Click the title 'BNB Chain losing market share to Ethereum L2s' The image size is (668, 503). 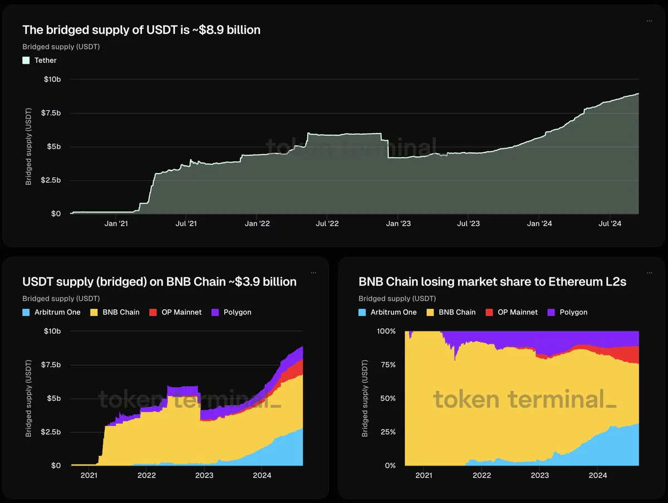[x=493, y=282]
